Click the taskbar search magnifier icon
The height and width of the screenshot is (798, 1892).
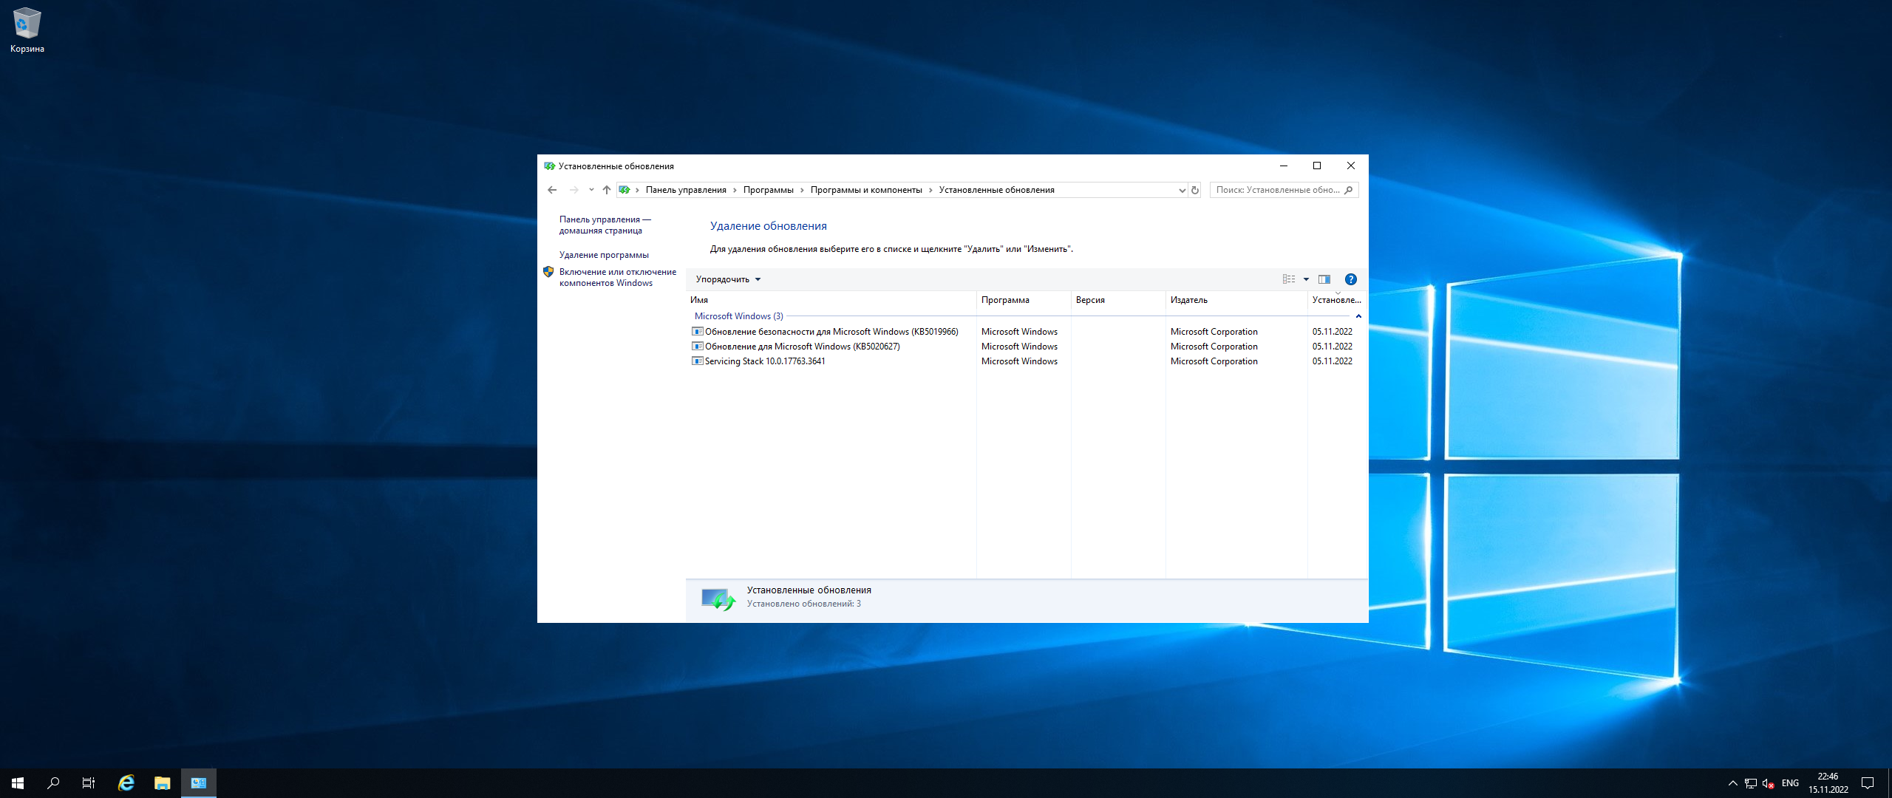pyautogui.click(x=53, y=783)
